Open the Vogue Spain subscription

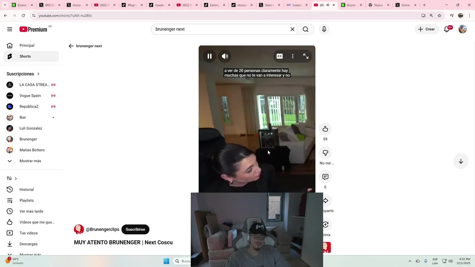(x=31, y=96)
